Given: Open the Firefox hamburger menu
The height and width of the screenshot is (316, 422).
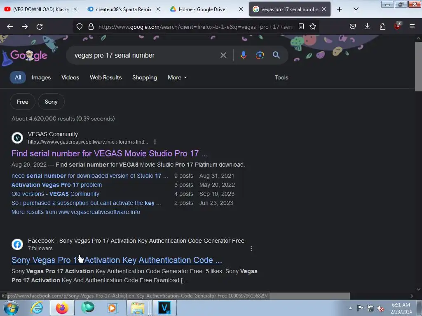Looking at the screenshot, I should pyautogui.click(x=412, y=27).
